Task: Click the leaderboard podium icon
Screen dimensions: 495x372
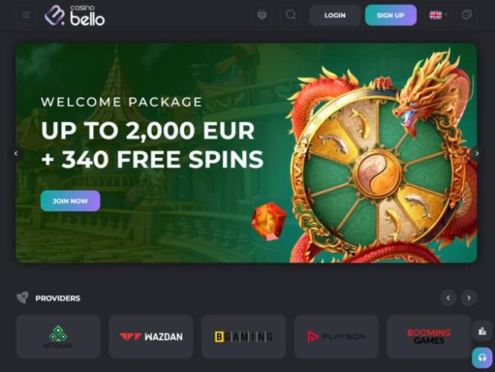Action: [x=482, y=331]
